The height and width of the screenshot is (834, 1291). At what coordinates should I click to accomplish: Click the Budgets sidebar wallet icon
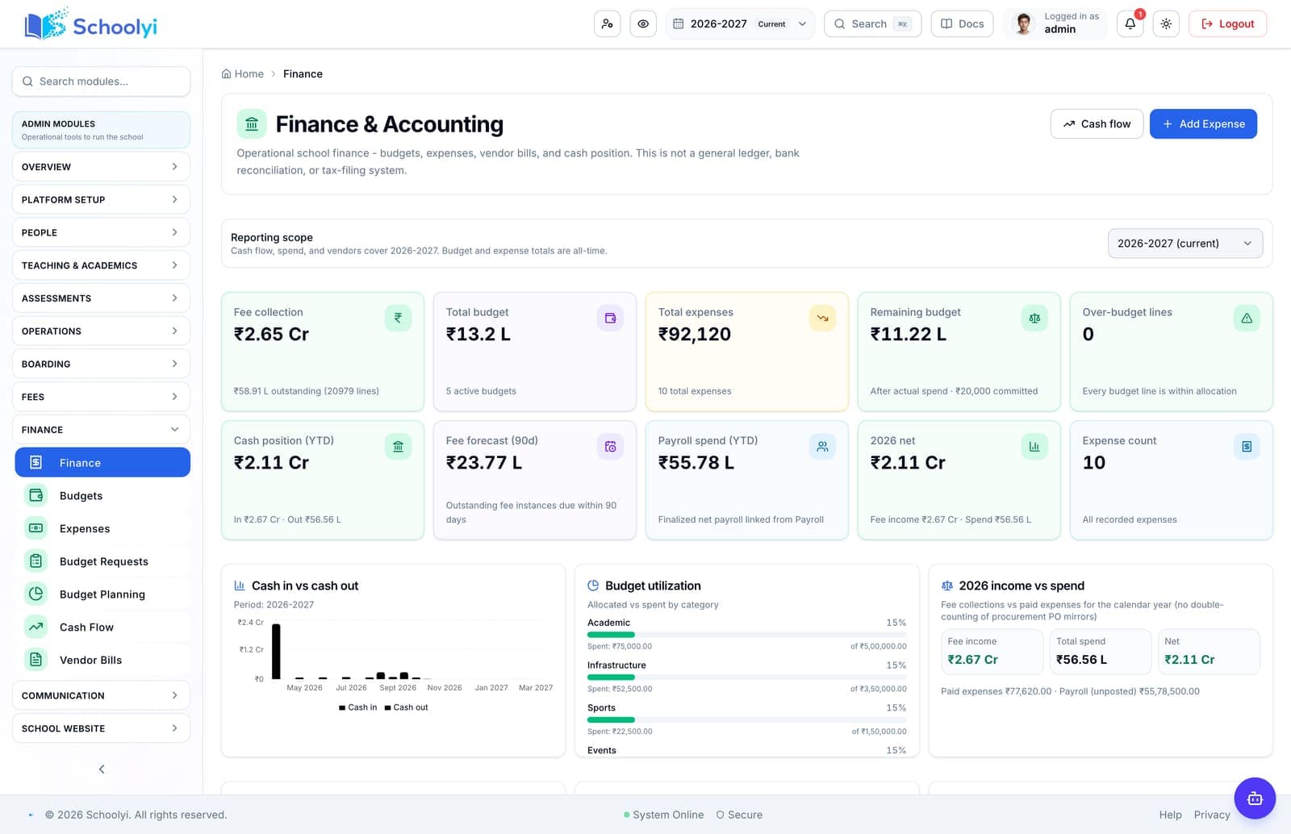(x=36, y=495)
